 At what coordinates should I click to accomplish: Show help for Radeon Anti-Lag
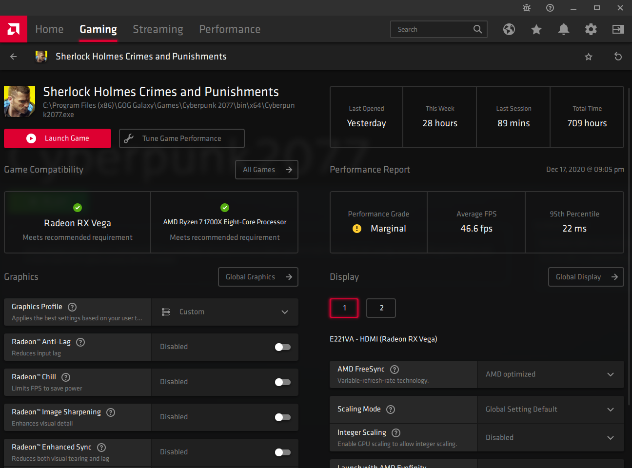pyautogui.click(x=80, y=342)
